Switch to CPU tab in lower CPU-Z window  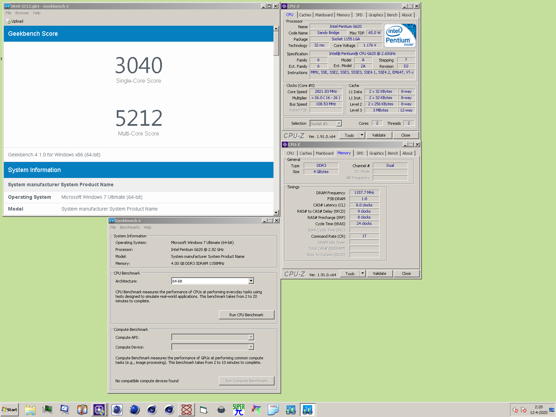coord(291,153)
